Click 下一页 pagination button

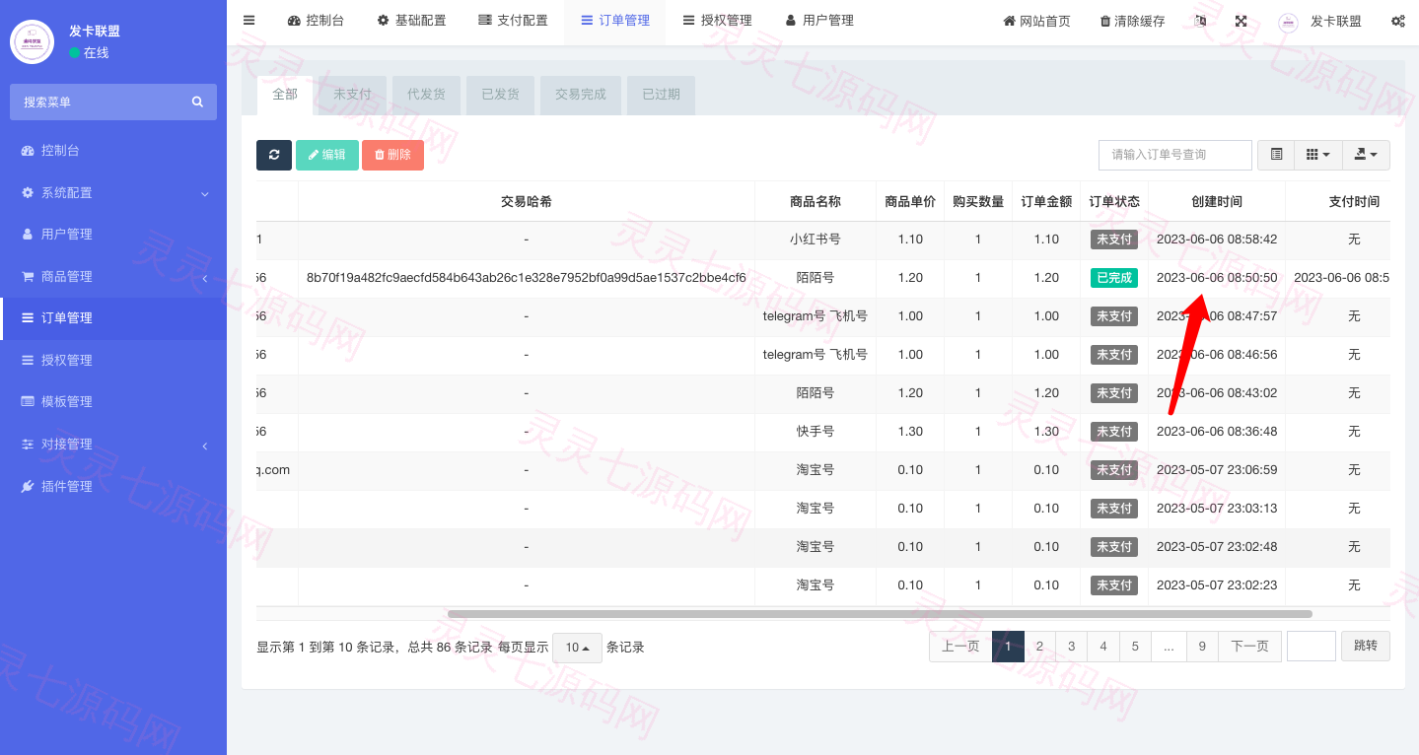click(1249, 647)
